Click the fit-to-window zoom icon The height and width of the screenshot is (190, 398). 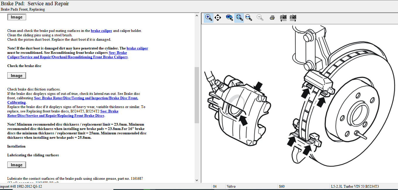coord(239,18)
